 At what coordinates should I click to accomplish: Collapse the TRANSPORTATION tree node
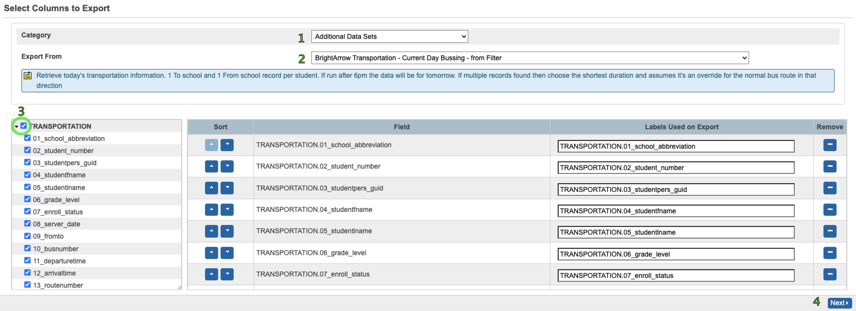(x=17, y=126)
